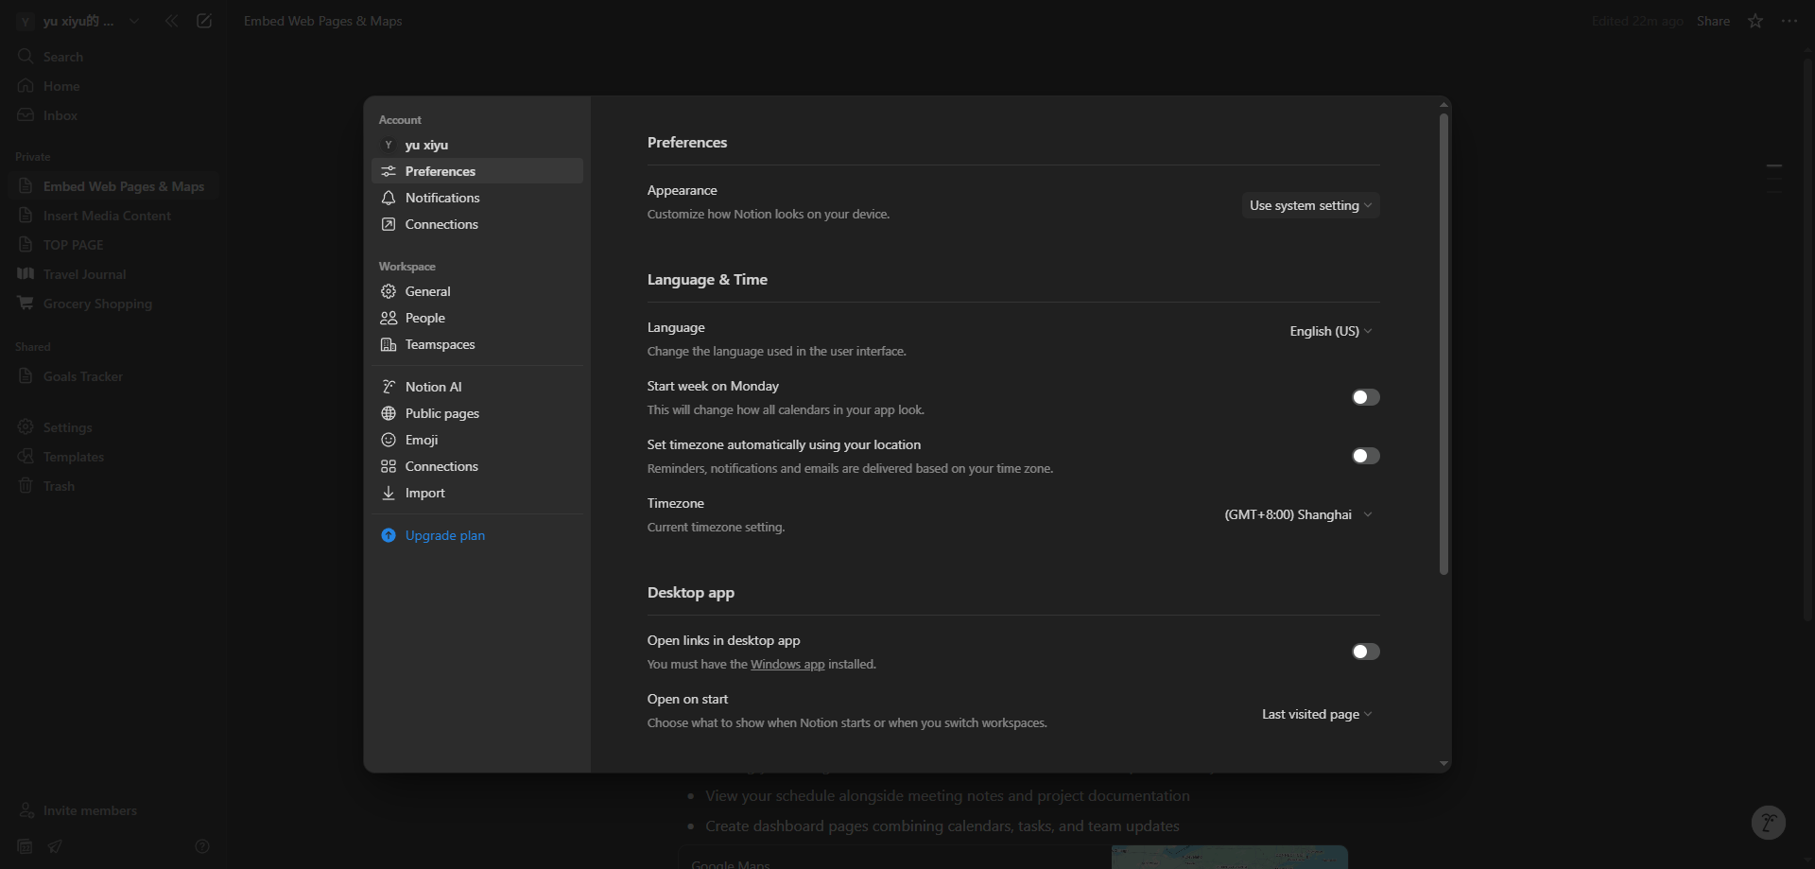Click the Emoji smiley icon
Image resolution: width=1815 pixels, height=869 pixels.
click(389, 440)
